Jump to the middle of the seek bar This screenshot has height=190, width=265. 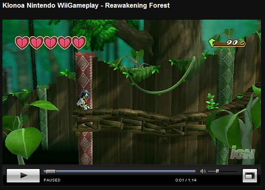(x=120, y=171)
